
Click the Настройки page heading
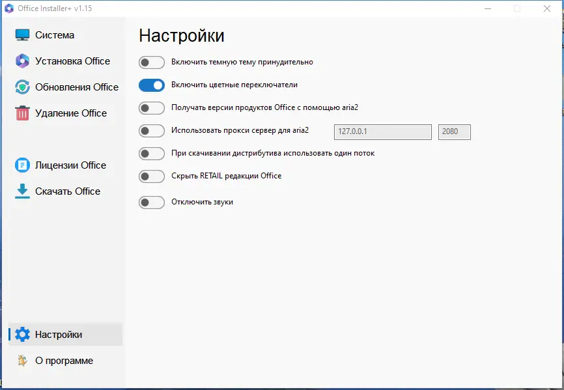click(182, 36)
